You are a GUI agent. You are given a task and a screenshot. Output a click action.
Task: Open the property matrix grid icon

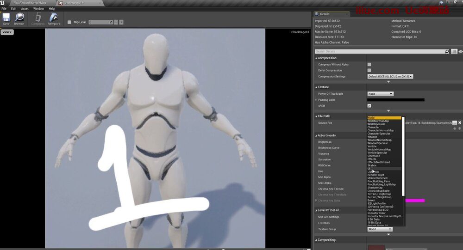[x=454, y=52]
